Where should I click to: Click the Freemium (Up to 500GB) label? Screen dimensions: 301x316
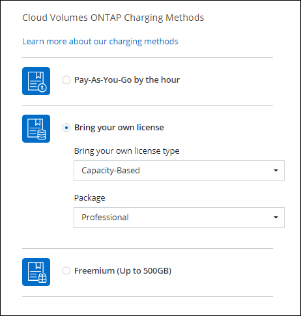(123, 271)
